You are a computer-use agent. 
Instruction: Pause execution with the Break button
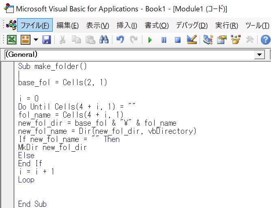(163, 40)
